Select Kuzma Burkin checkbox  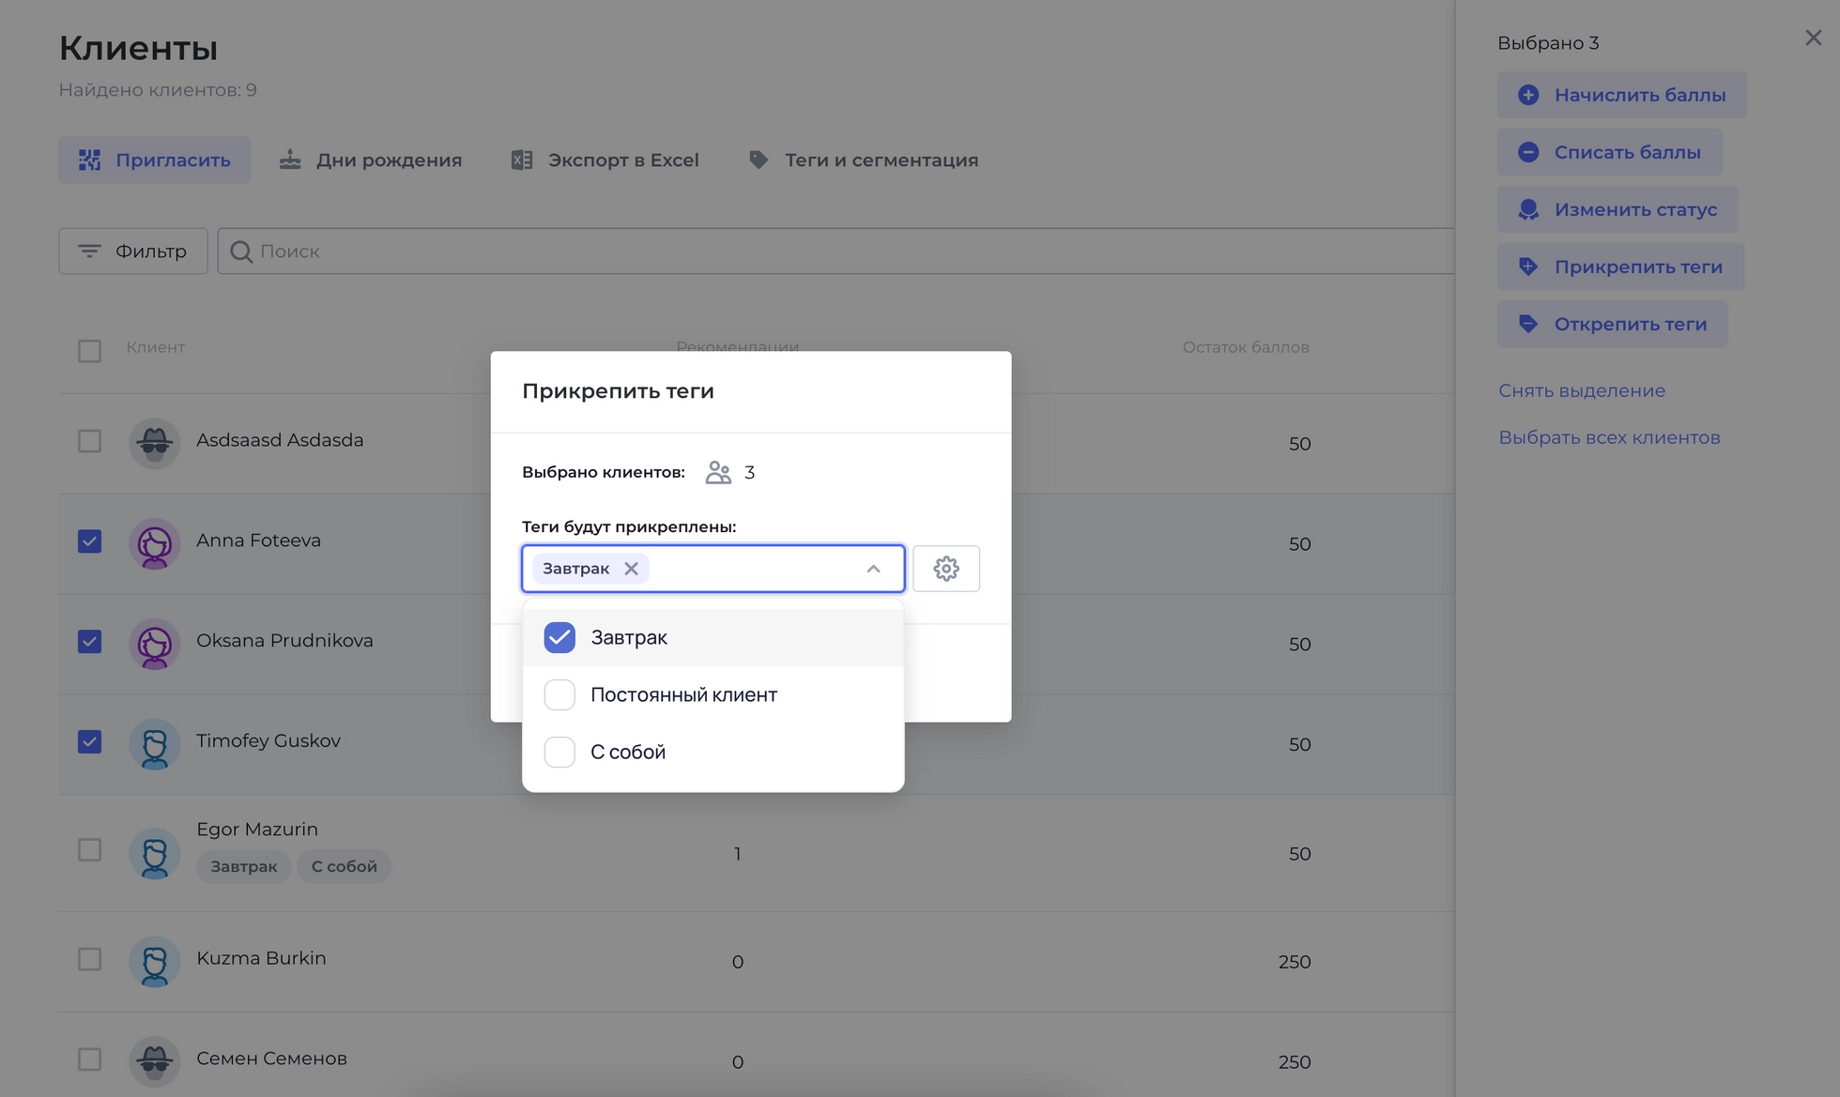click(x=89, y=959)
